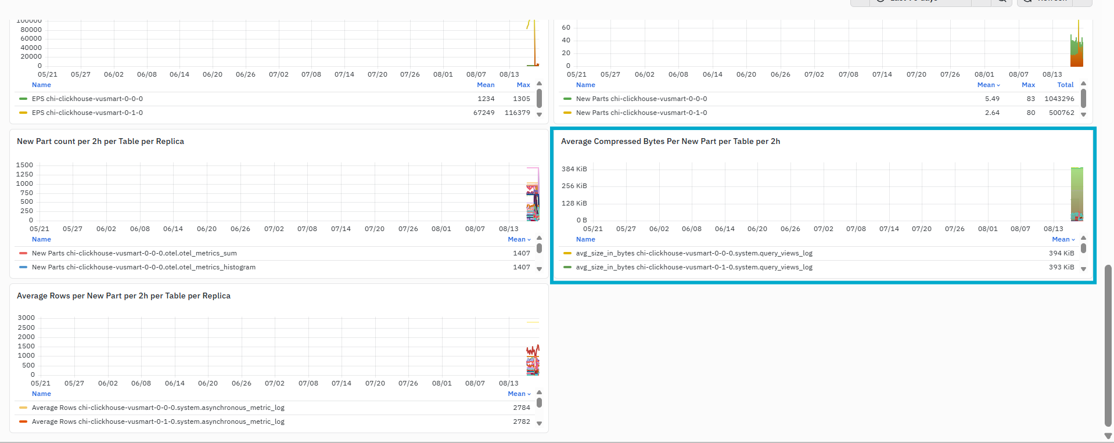Toggle the otel.otel_metrics_sum New Parts series
The image size is (1114, 443).
134,253
